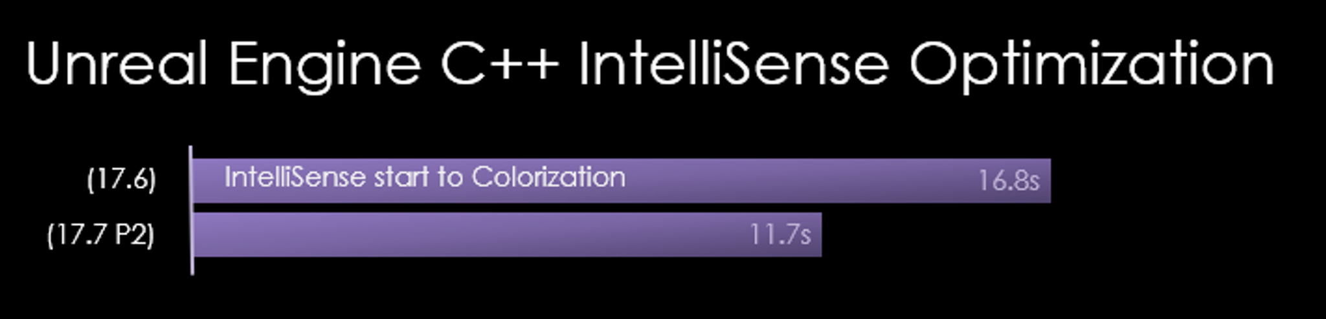
Task: Click "Colorization" inside the top purple bar
Action: pos(548,177)
